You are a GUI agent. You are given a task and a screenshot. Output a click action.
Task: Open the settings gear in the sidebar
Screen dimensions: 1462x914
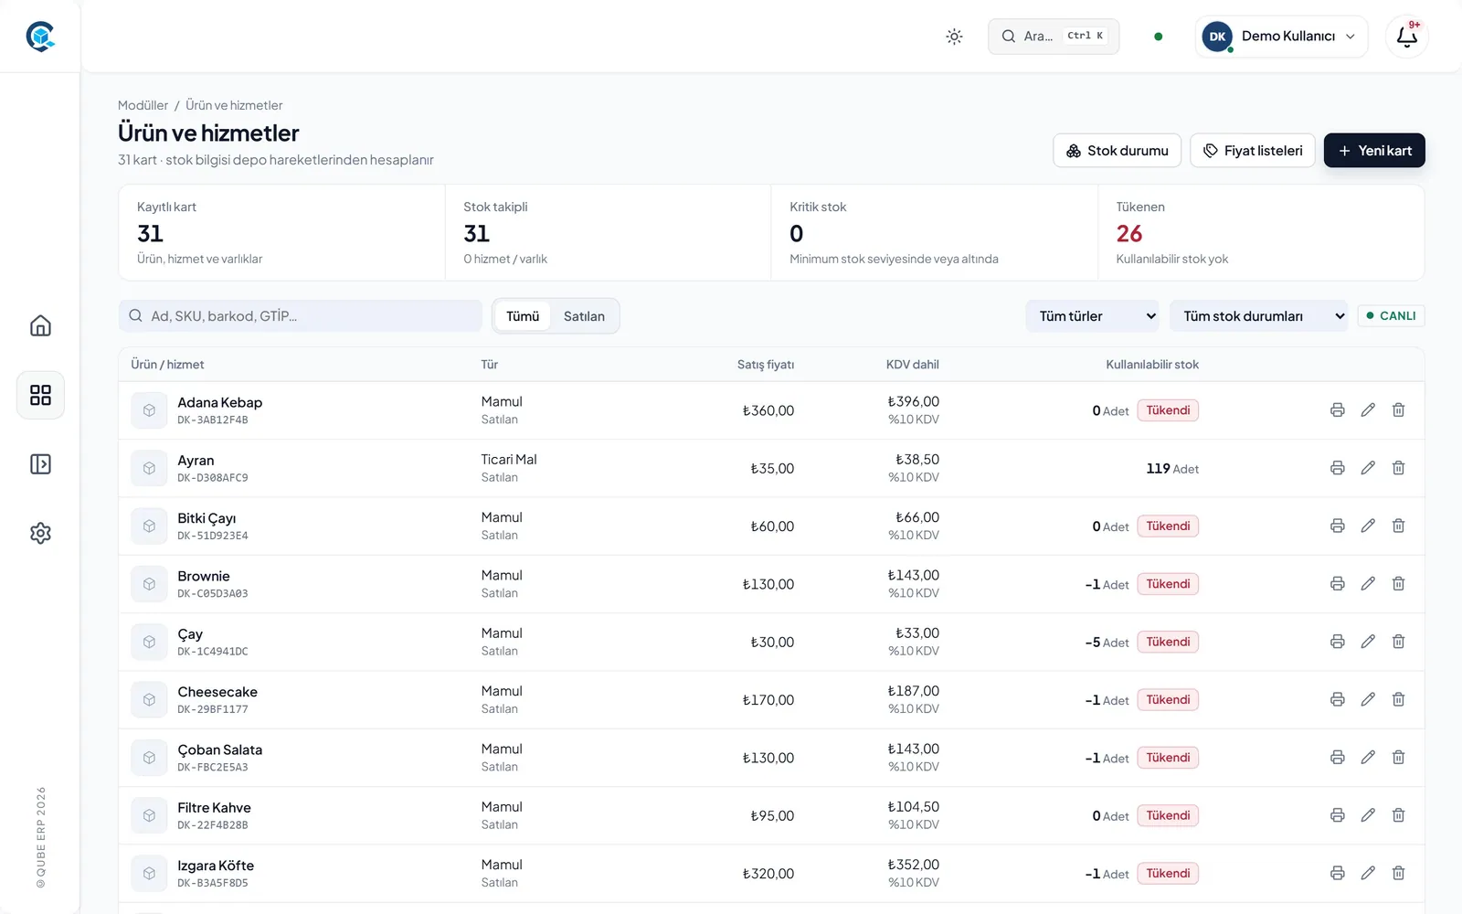(x=40, y=533)
